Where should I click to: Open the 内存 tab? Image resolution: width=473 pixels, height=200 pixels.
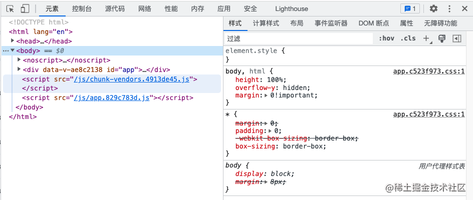[197, 8]
